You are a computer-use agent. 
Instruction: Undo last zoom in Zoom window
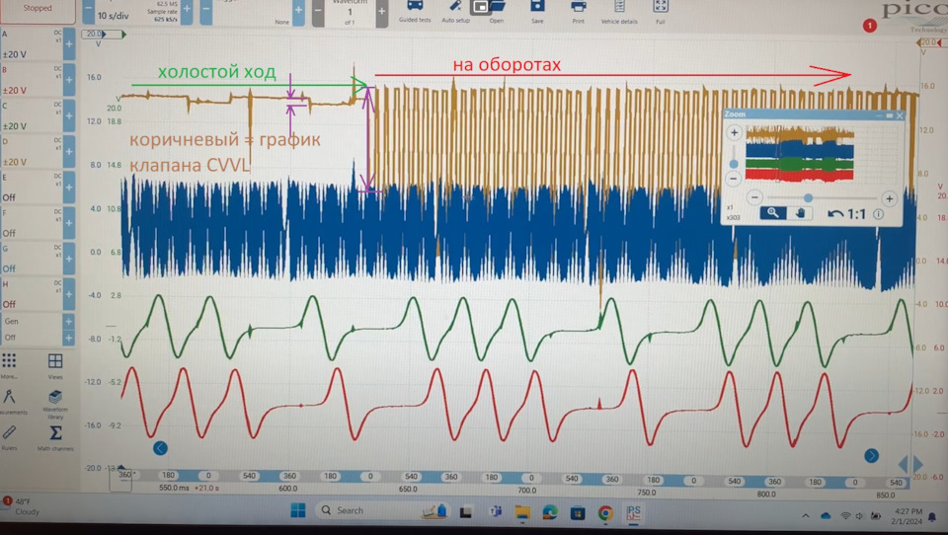click(x=835, y=213)
